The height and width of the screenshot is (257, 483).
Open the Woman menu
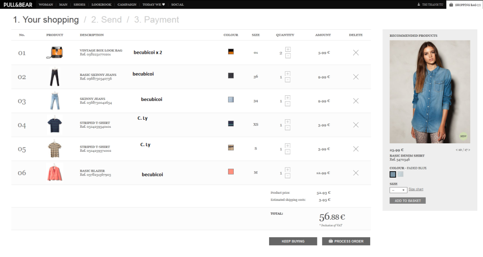click(x=46, y=4)
